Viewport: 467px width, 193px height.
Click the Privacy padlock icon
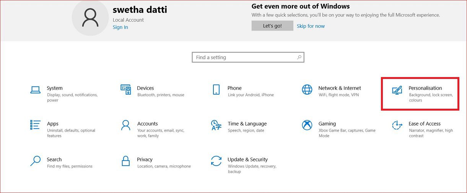125,161
